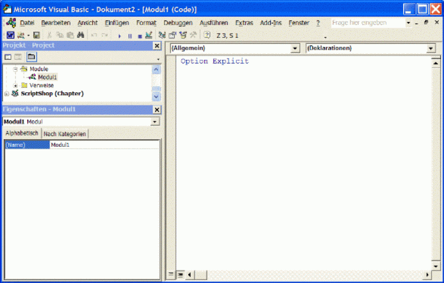Switch to the Nach Kategorien tab
The image size is (444, 283).
pyautogui.click(x=65, y=134)
